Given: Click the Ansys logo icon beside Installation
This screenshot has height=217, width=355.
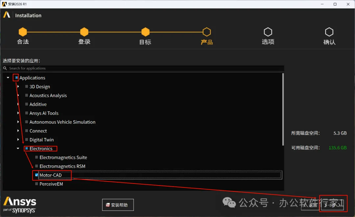Looking at the screenshot, I should click(x=7, y=15).
